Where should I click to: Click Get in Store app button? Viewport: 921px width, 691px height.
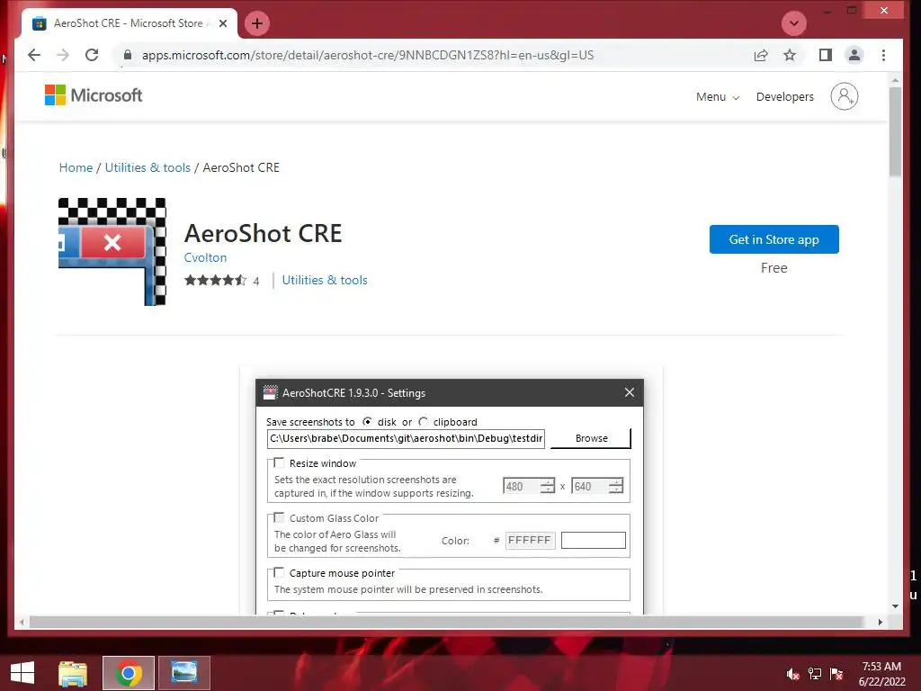point(773,239)
